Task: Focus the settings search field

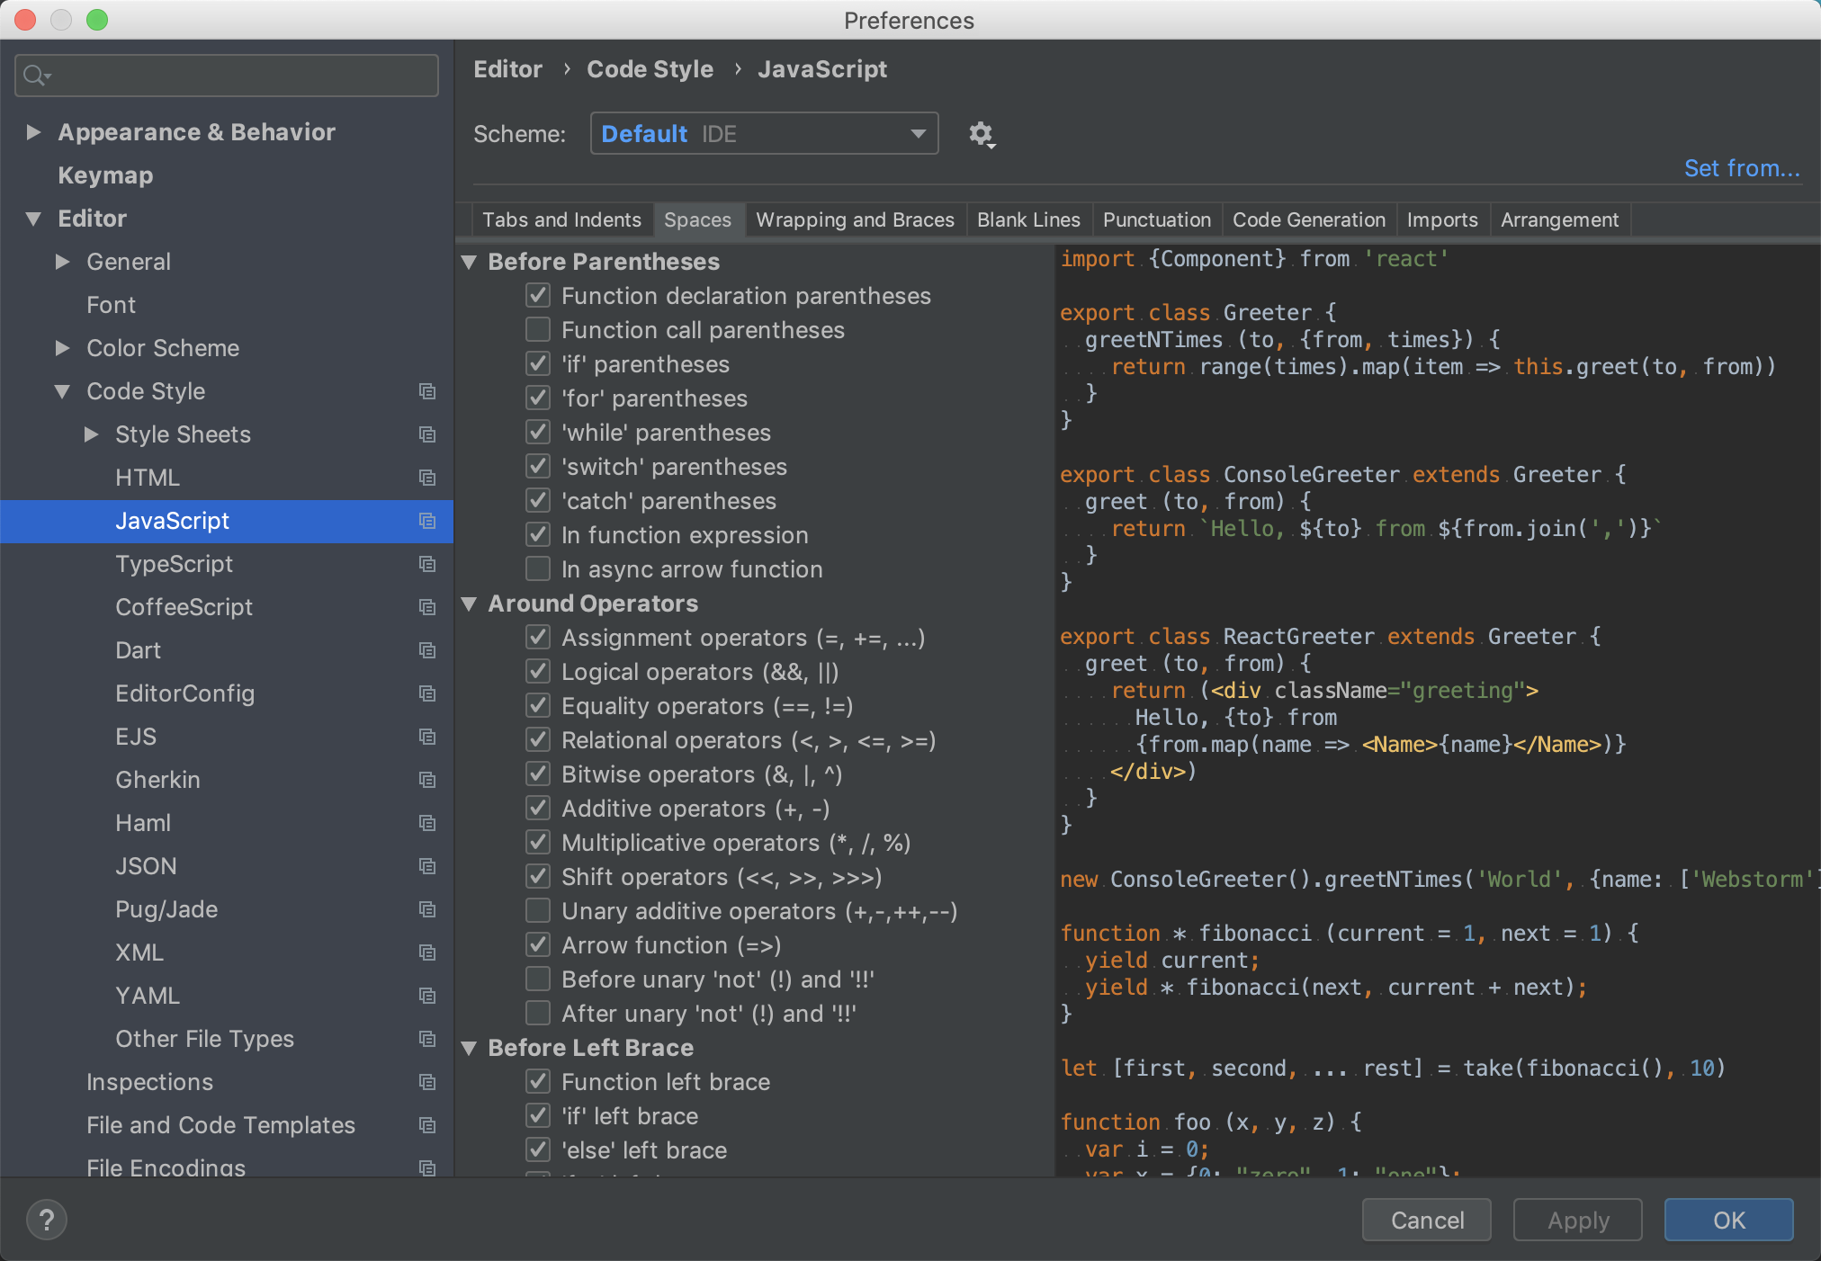Action: (x=243, y=76)
